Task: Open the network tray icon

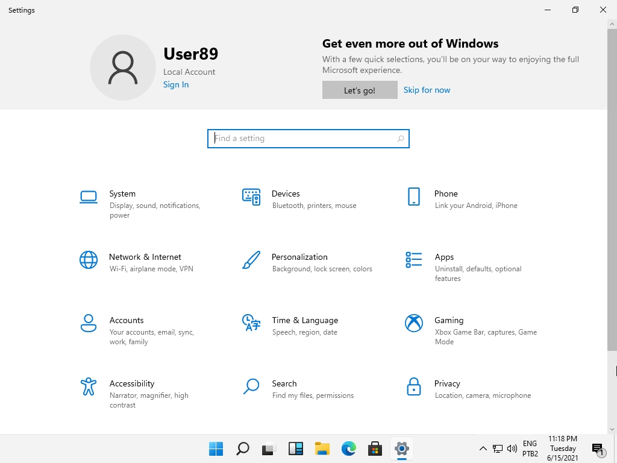Action: (x=497, y=449)
